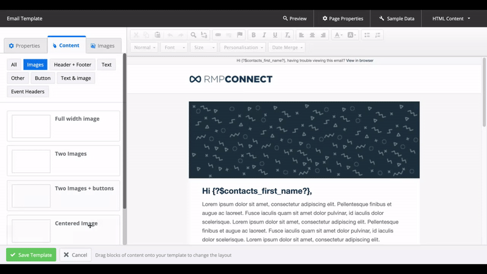Open the Normal paragraph format dropdown

144,47
